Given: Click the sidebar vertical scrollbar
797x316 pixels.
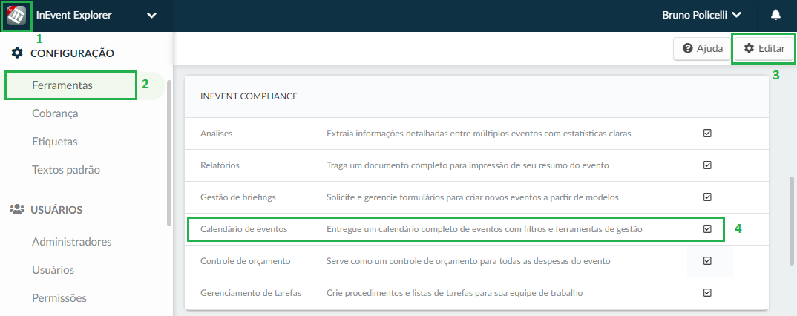Looking at the screenshot, I should pyautogui.click(x=169, y=152).
